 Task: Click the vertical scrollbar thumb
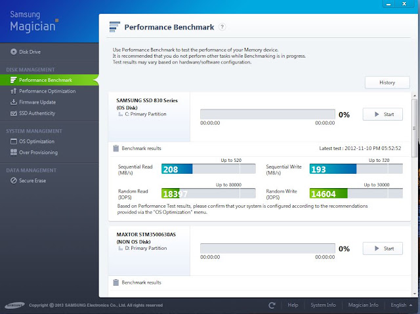(x=414, y=128)
